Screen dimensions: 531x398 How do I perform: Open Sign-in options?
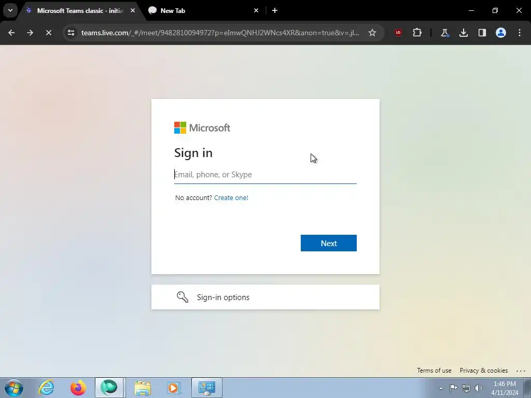(265, 297)
